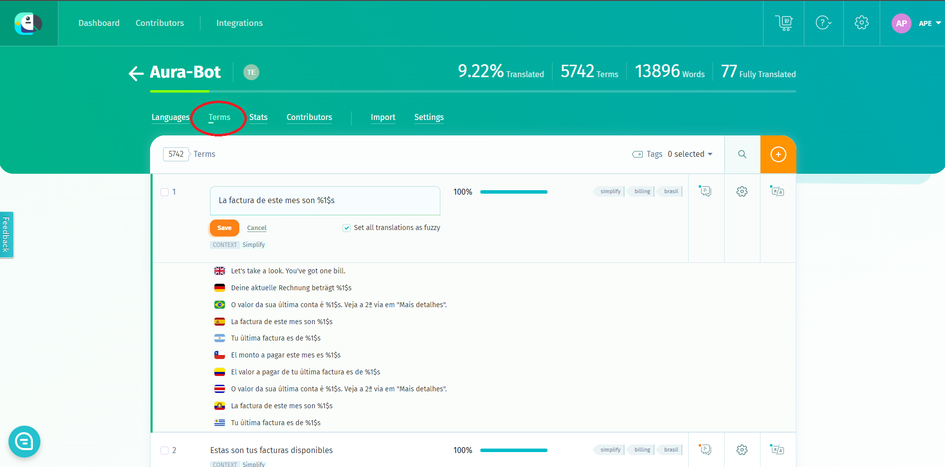Switch to the Languages tab

tap(171, 117)
